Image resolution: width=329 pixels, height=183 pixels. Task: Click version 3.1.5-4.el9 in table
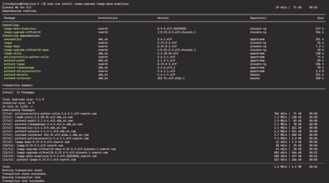click(166, 61)
